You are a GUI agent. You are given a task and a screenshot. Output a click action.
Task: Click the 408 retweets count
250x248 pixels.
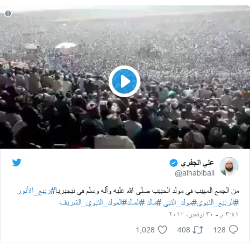pyautogui.click(x=184, y=230)
